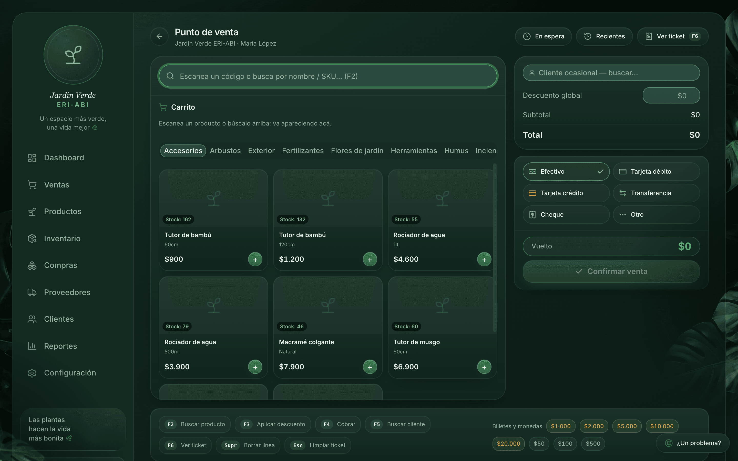Open the Exterior category tab

[261, 151]
